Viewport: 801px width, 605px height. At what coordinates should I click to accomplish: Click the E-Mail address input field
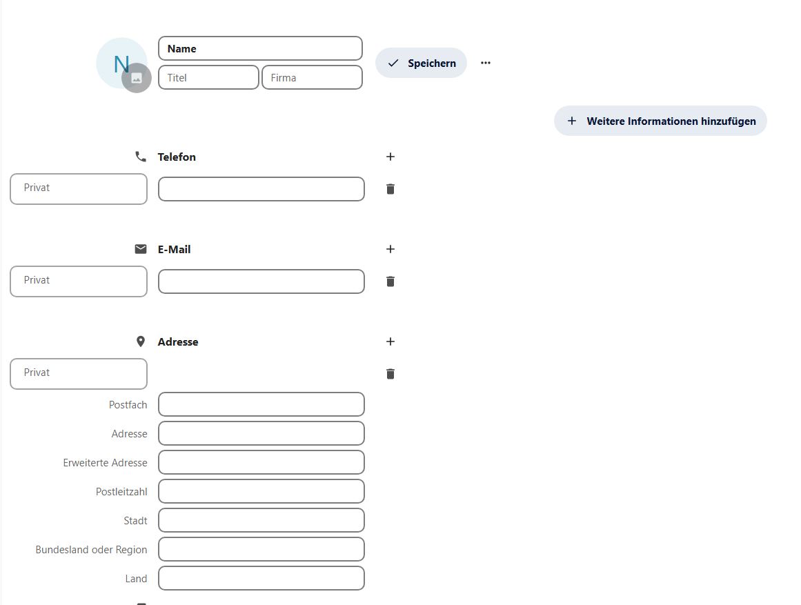click(x=261, y=281)
